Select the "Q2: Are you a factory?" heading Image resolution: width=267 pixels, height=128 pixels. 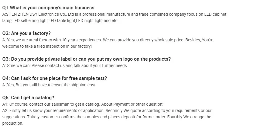(26, 34)
